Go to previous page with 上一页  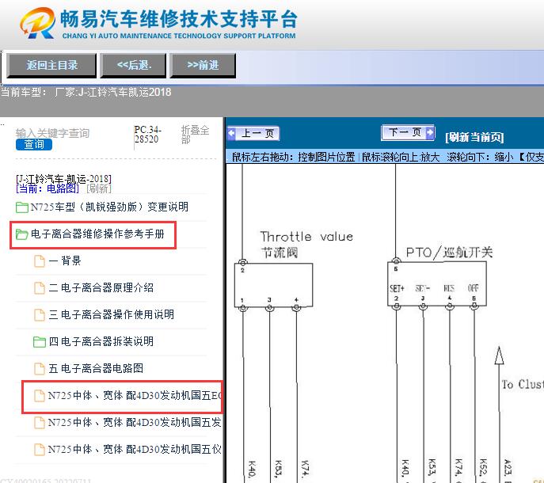(253, 133)
